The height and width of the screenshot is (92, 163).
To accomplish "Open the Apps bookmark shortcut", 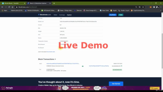I will 4,10.
